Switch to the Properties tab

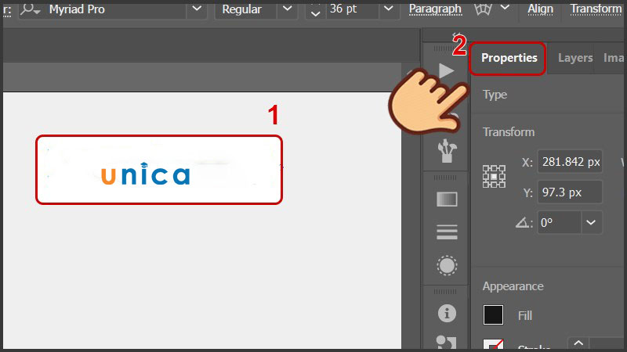509,58
